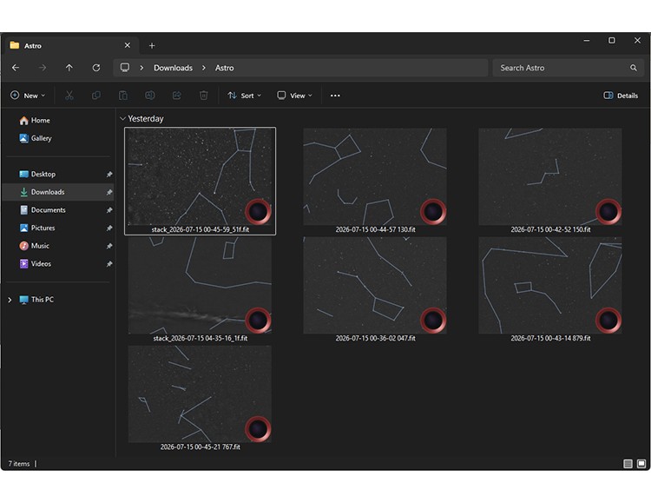Click the pin icon beside Downloads

[x=109, y=192]
